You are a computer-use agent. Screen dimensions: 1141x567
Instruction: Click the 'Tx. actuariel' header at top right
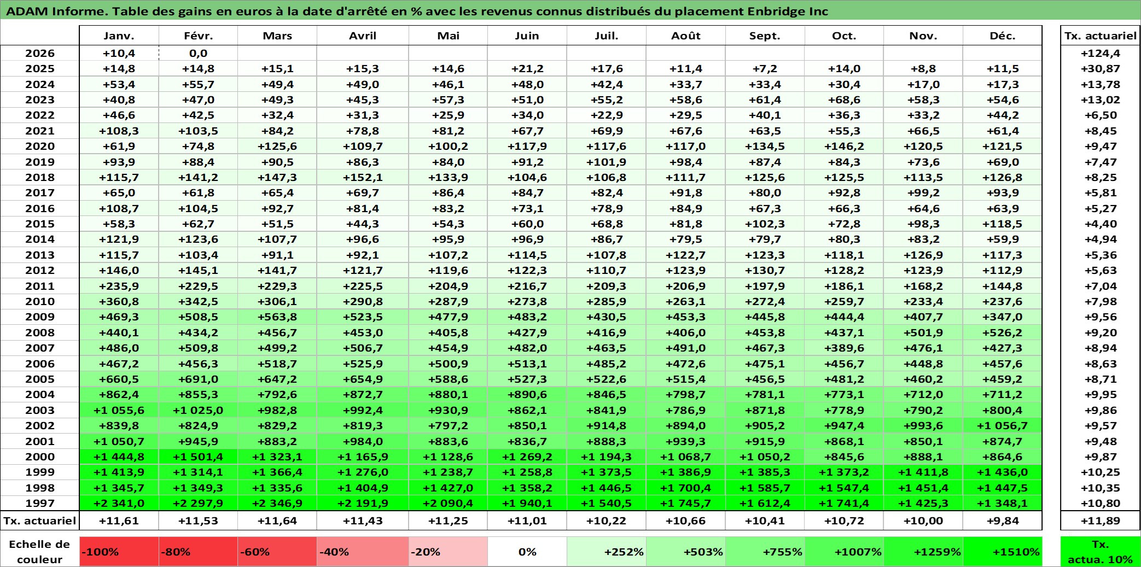1100,36
